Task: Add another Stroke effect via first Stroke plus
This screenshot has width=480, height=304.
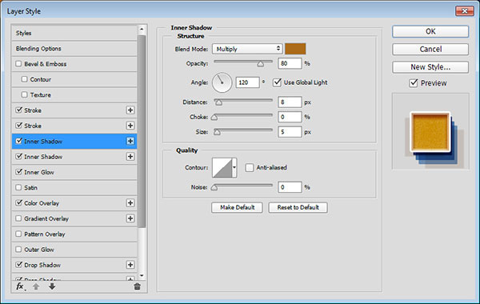Action: tap(130, 110)
